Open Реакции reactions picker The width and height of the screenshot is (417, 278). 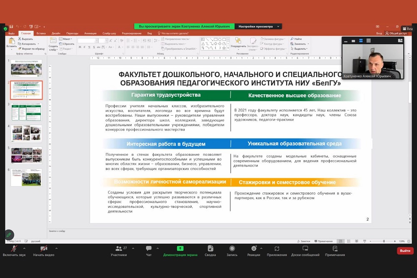point(254,251)
